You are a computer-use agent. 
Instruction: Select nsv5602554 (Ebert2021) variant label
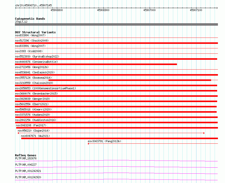pyautogui.click(x=32, y=104)
